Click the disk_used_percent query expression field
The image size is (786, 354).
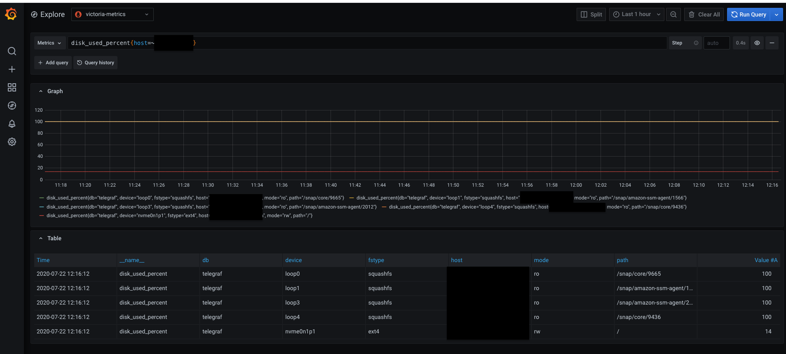pos(367,43)
